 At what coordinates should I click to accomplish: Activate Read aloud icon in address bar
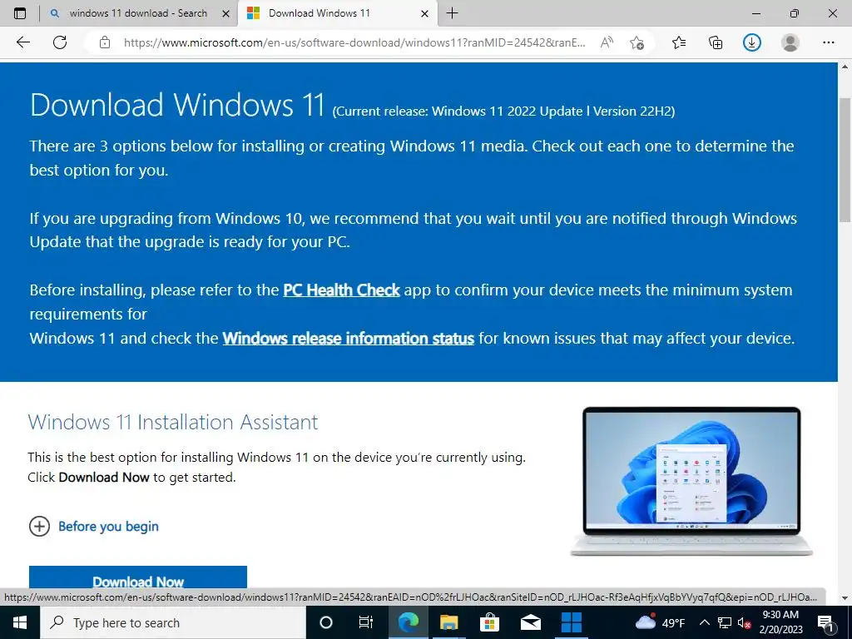[x=607, y=42]
